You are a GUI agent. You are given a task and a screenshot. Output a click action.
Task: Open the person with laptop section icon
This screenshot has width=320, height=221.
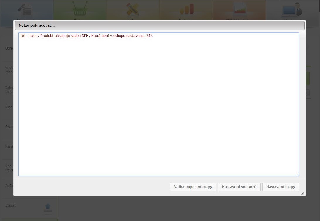tap(292, 9)
